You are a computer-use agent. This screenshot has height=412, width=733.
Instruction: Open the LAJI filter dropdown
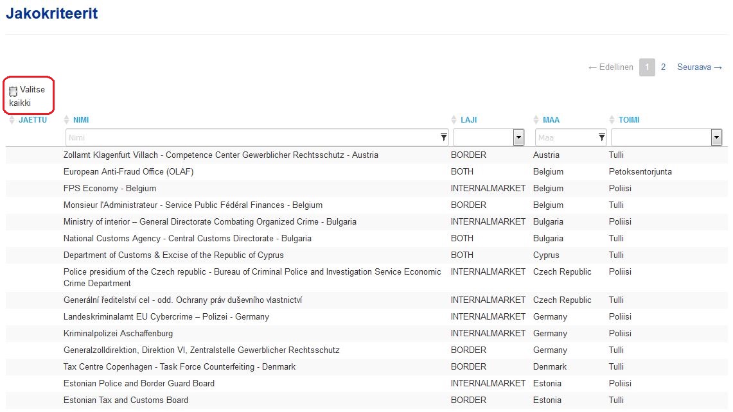tap(518, 137)
